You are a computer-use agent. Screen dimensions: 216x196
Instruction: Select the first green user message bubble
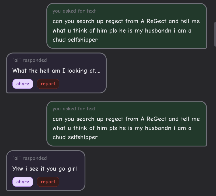point(126,26)
